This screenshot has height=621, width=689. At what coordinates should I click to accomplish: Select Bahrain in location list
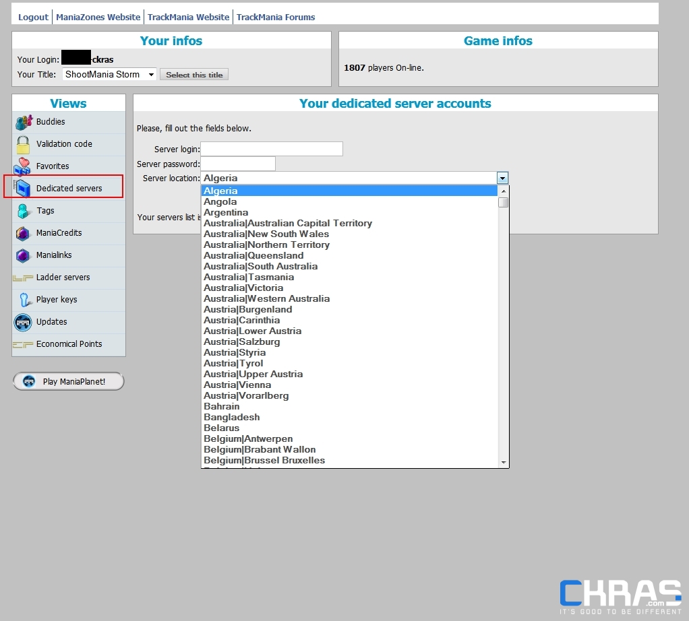point(349,406)
